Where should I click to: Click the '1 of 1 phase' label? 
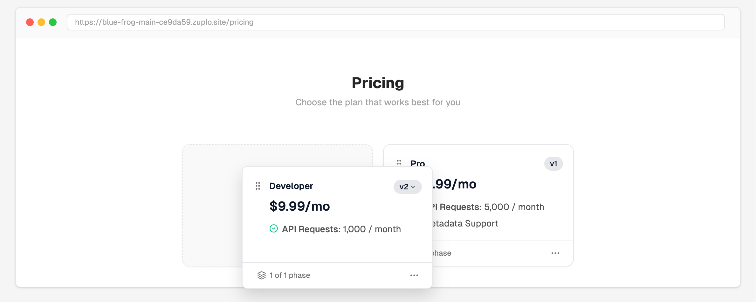click(290, 275)
